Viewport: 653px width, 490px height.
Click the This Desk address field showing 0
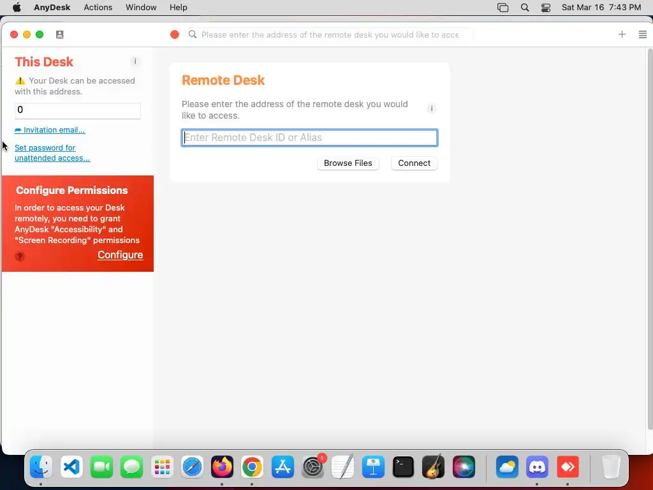[x=77, y=110]
